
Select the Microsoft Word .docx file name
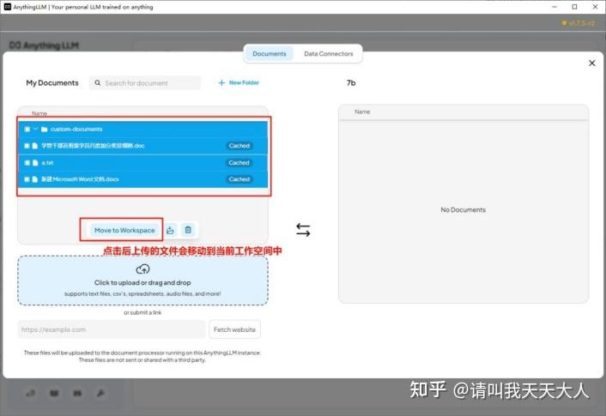click(x=80, y=179)
